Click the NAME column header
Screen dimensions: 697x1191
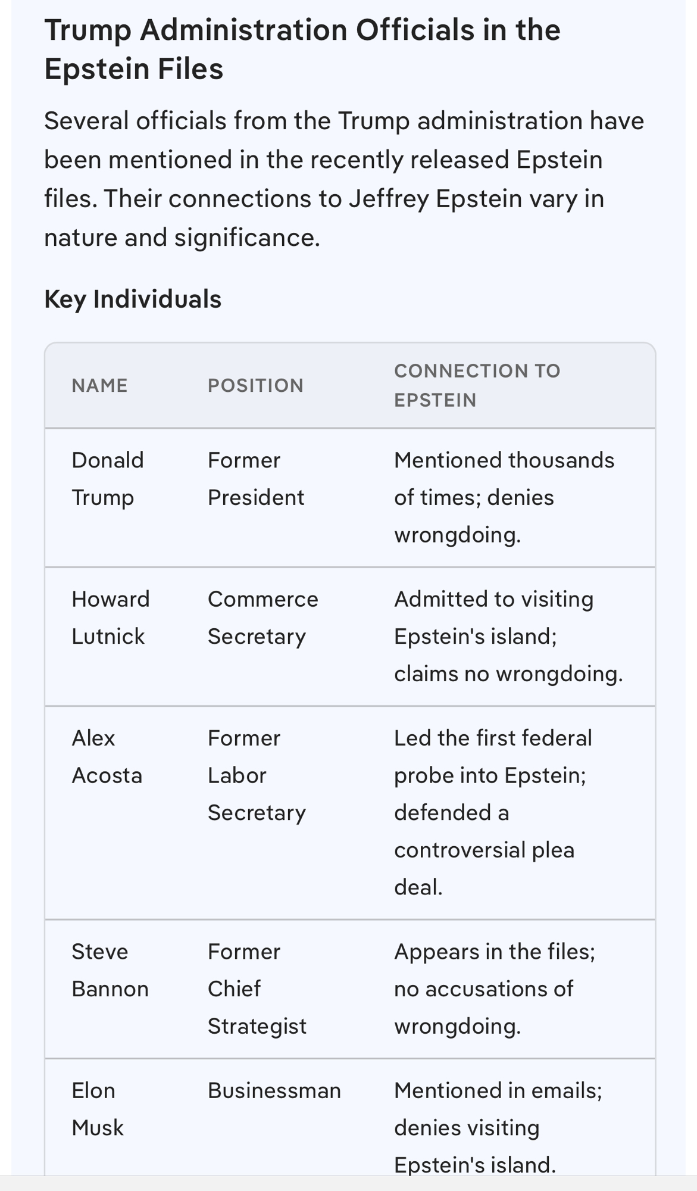coord(99,385)
